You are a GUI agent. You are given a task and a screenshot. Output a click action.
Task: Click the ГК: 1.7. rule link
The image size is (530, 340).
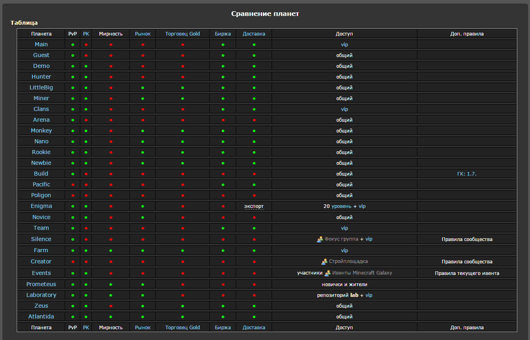click(x=467, y=174)
